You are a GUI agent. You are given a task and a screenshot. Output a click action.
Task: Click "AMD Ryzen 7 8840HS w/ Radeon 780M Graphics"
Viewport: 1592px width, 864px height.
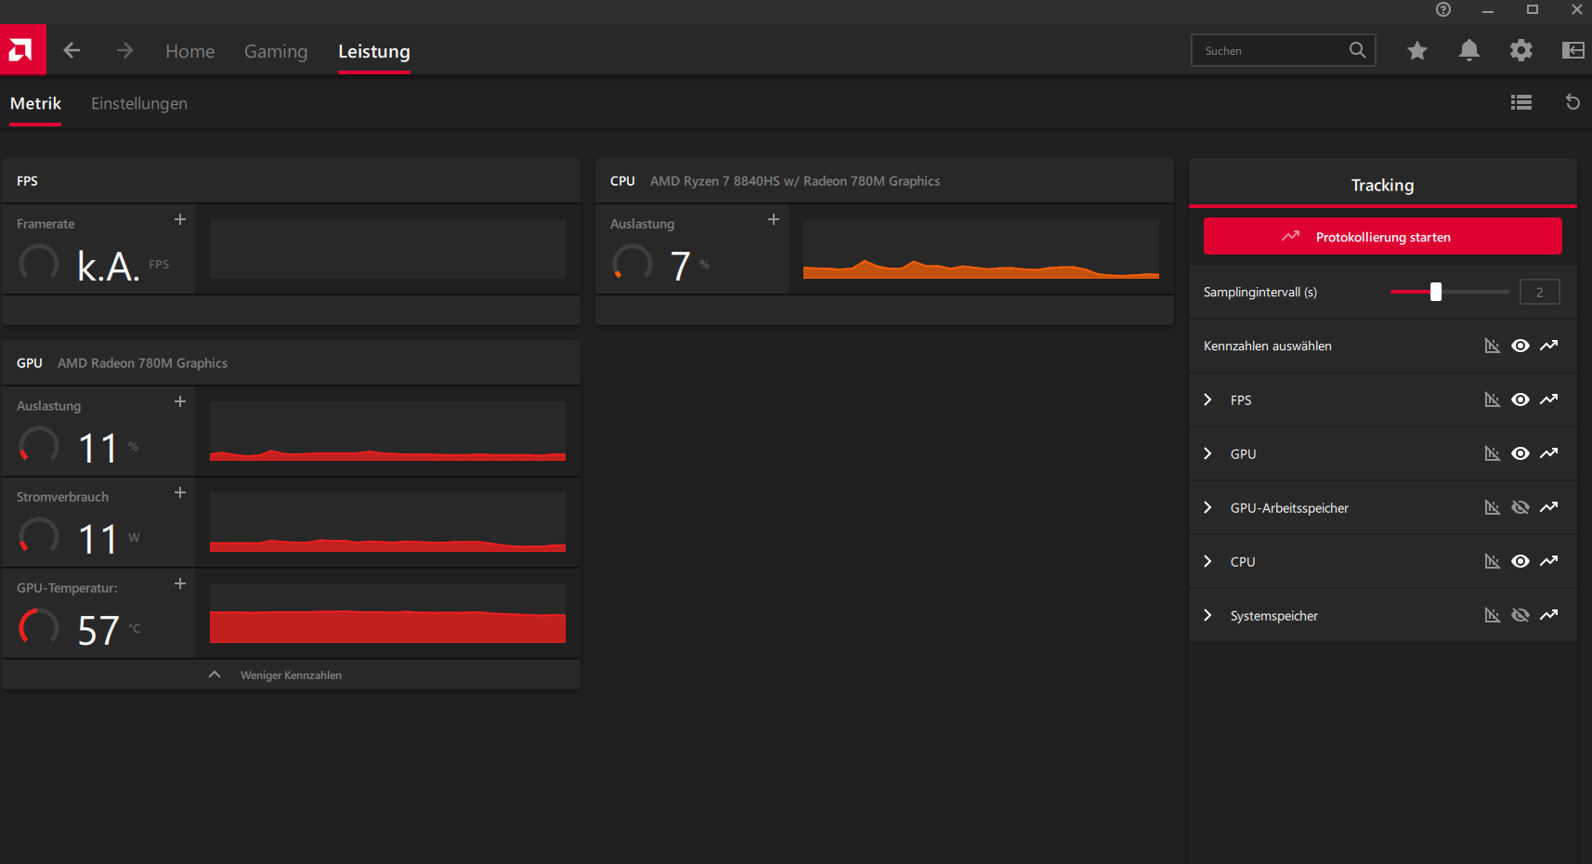point(795,181)
